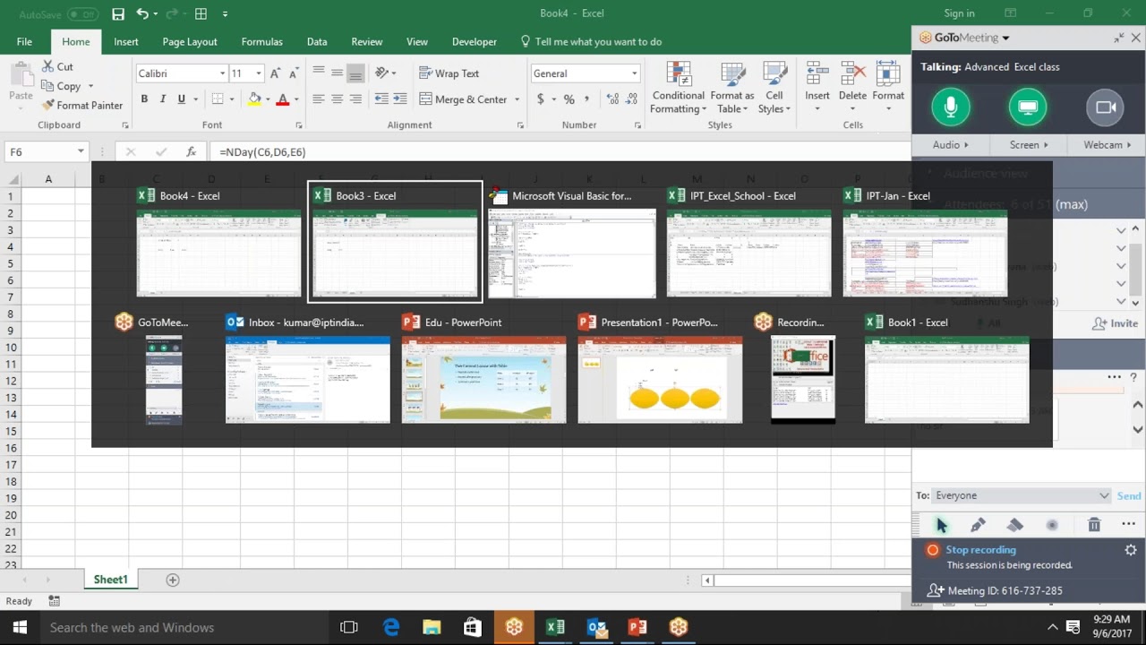The image size is (1146, 645).
Task: Open the File menu
Action: pos(24,41)
